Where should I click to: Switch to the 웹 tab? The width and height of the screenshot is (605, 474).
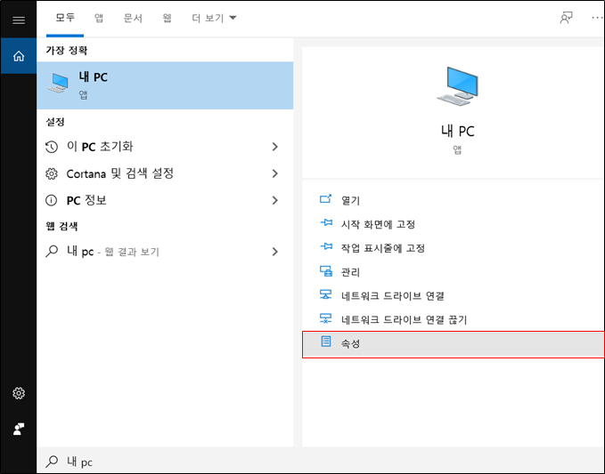(x=167, y=18)
